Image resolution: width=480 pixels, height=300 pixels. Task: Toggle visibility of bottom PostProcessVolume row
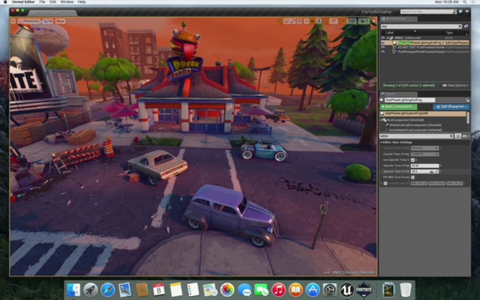[x=383, y=52]
